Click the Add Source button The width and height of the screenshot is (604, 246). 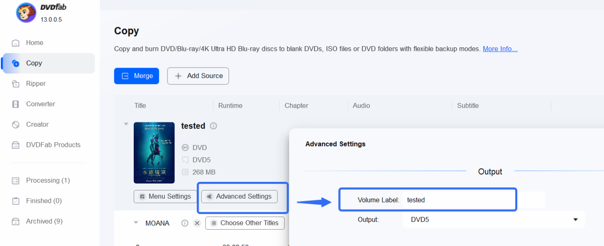point(198,76)
